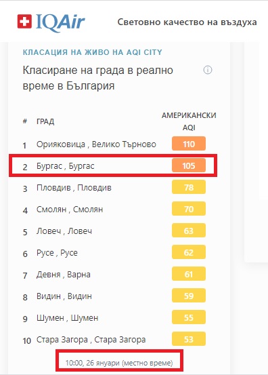Viewport: 268px width, 375px height.
Task: Click the yellow 78 AQI badge
Action: click(189, 187)
